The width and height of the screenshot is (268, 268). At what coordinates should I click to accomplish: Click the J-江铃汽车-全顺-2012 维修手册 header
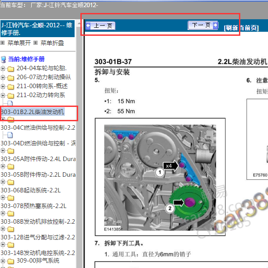pos(38,29)
